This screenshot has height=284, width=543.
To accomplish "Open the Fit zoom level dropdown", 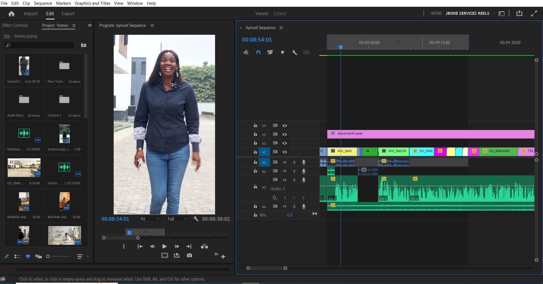I will click(150, 219).
